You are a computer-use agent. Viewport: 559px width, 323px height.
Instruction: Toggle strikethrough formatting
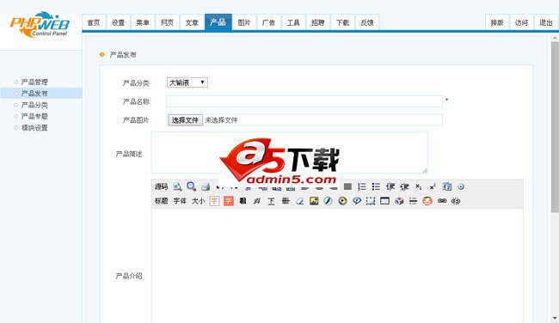286,201
